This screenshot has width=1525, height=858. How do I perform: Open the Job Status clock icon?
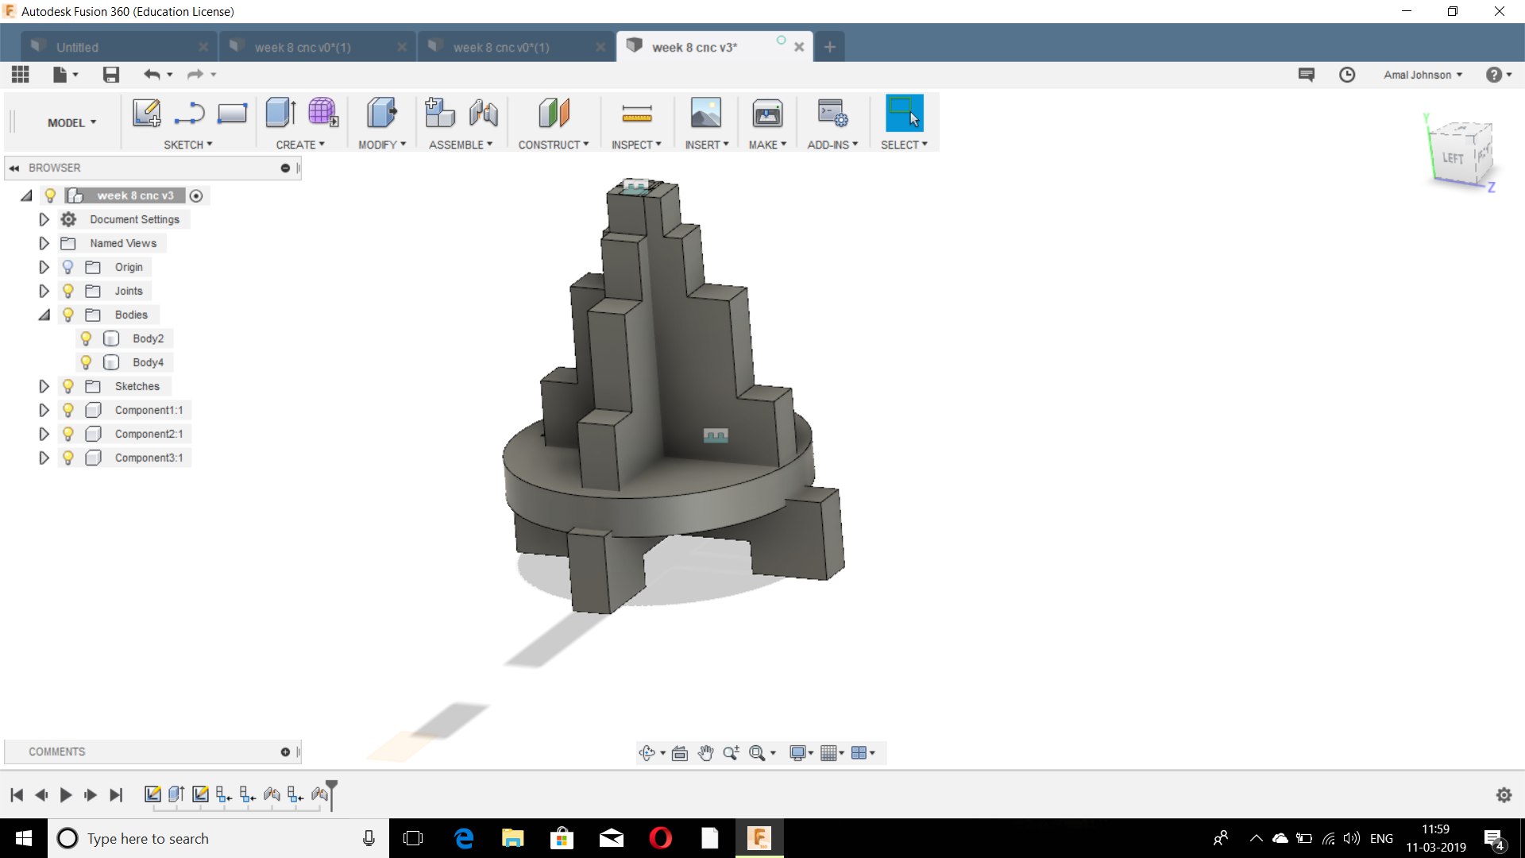click(x=1347, y=75)
